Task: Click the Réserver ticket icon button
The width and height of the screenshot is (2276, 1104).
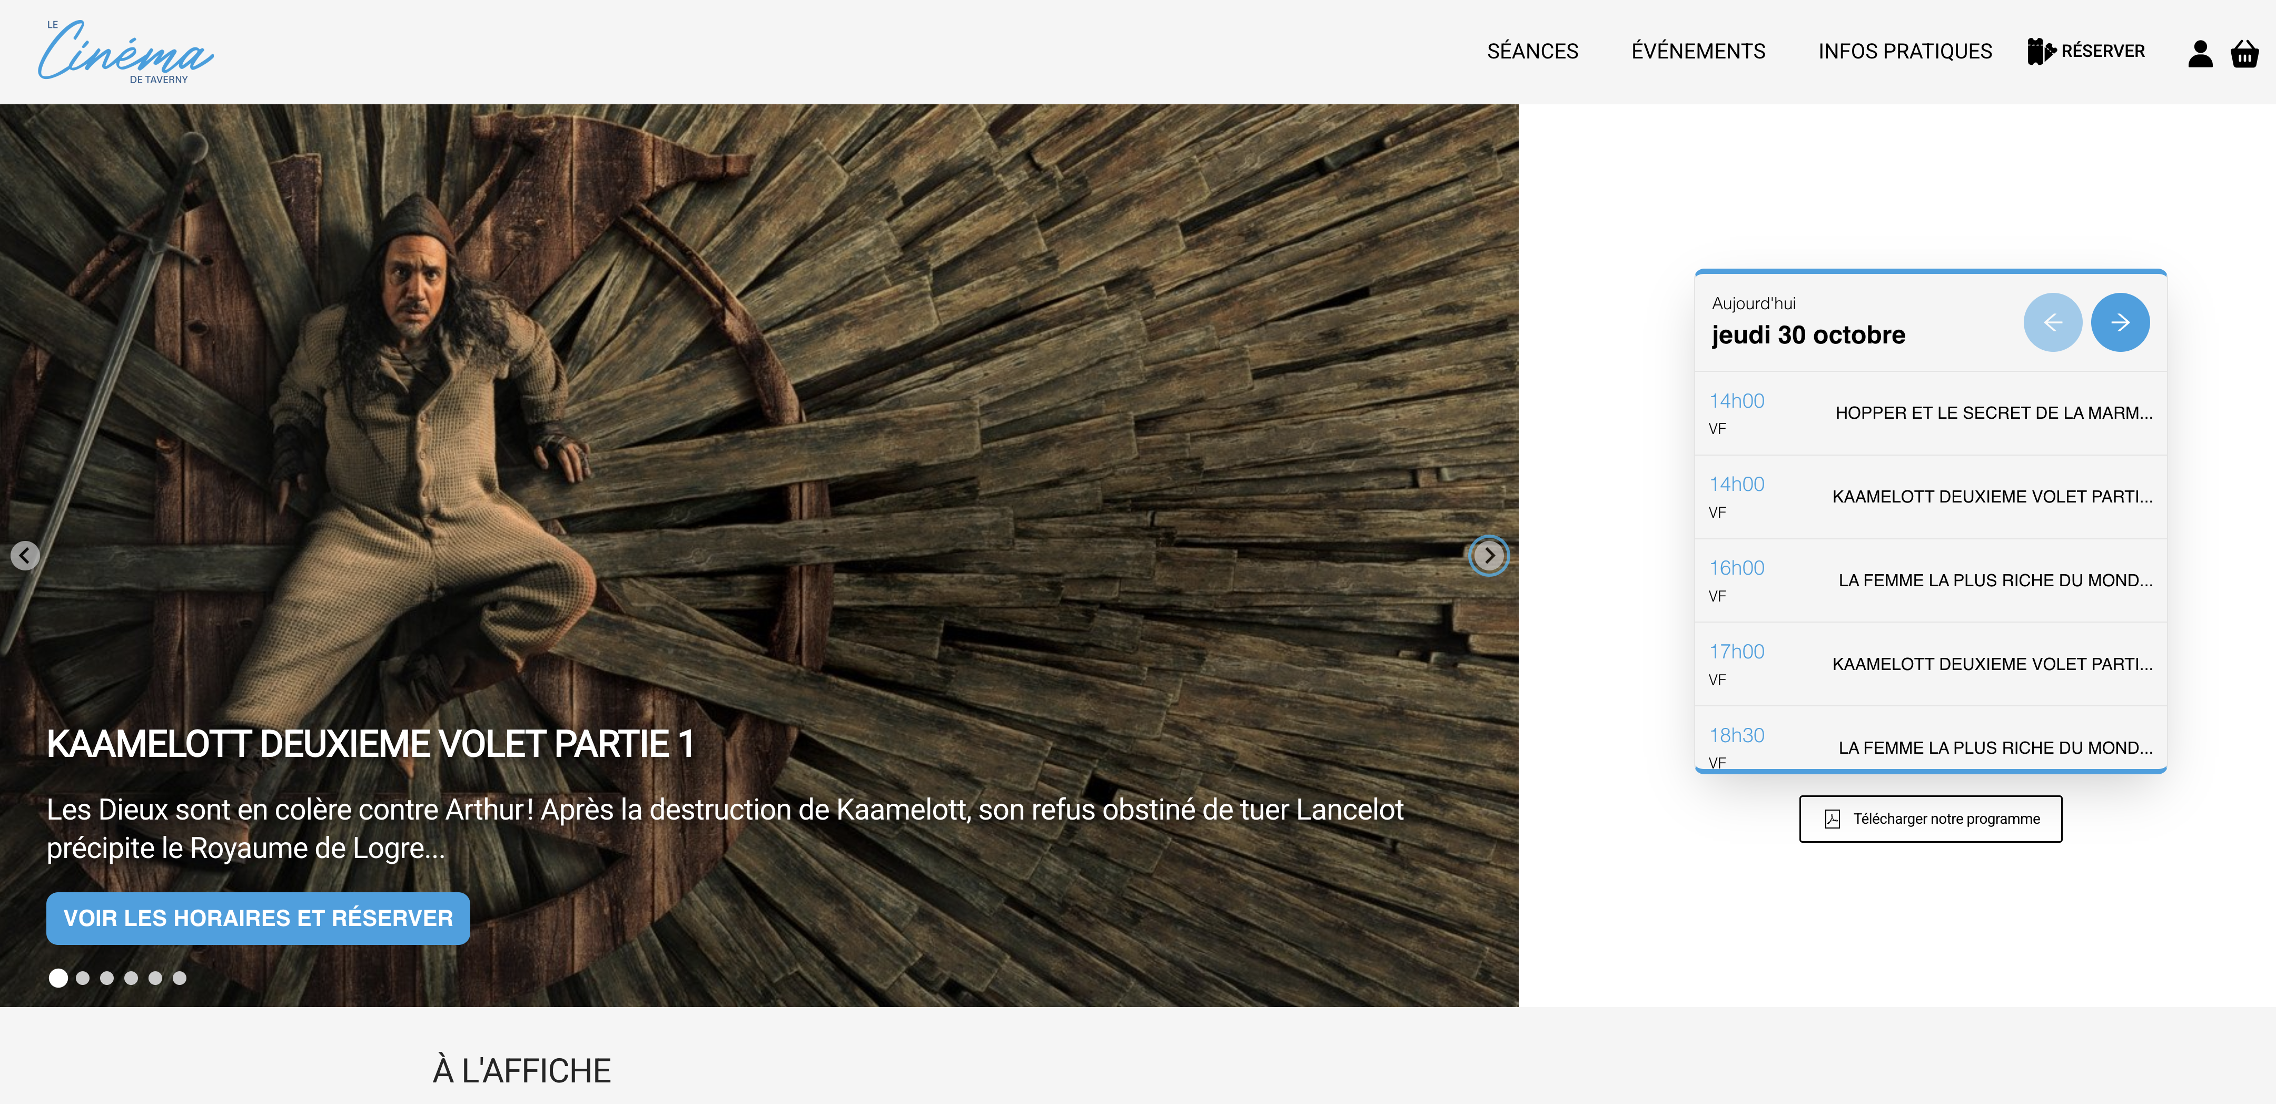Action: click(2086, 51)
